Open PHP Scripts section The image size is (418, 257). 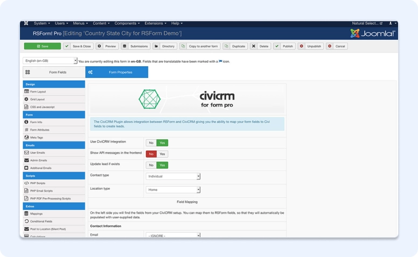coord(38,183)
